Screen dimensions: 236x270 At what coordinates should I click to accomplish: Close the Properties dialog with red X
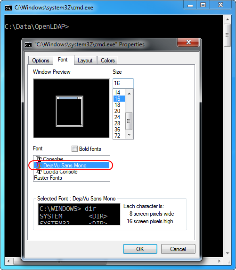(188, 42)
